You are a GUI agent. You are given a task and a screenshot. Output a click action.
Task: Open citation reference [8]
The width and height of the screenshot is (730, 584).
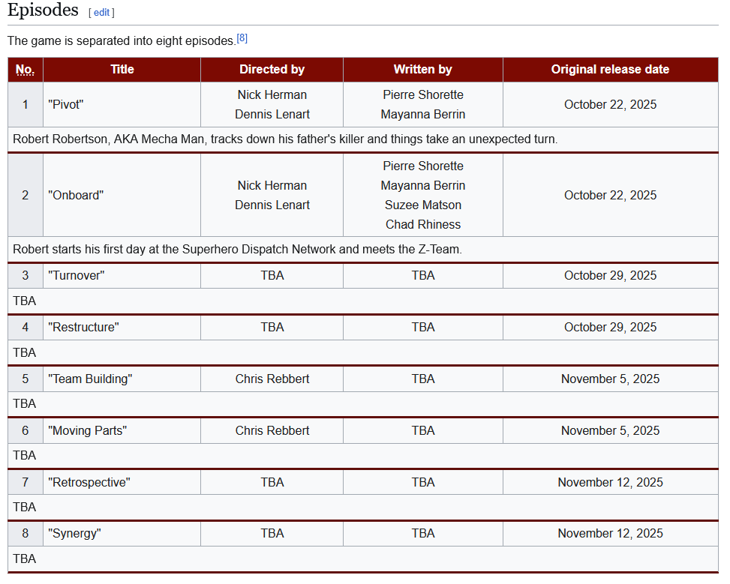(x=242, y=38)
